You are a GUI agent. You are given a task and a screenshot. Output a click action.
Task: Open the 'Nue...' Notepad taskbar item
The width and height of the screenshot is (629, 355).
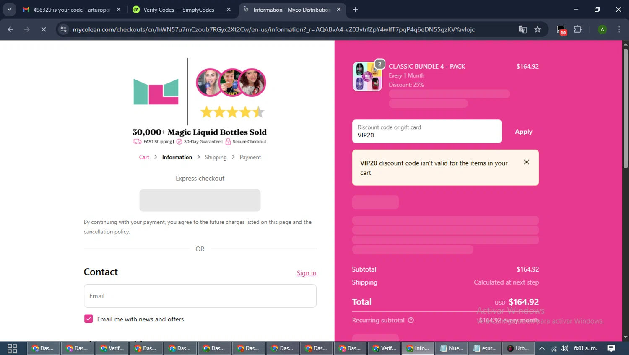tap(452, 348)
